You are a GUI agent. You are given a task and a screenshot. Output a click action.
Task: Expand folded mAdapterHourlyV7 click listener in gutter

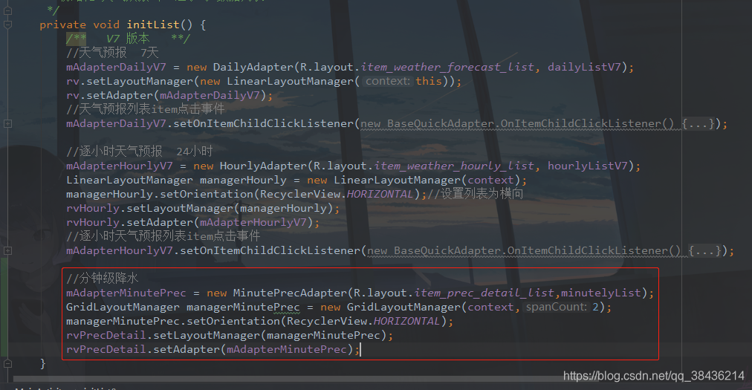7,250
